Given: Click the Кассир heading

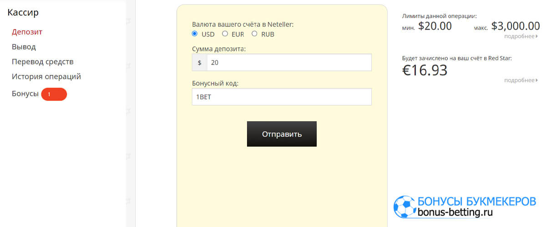Looking at the screenshot, I should click(23, 12).
